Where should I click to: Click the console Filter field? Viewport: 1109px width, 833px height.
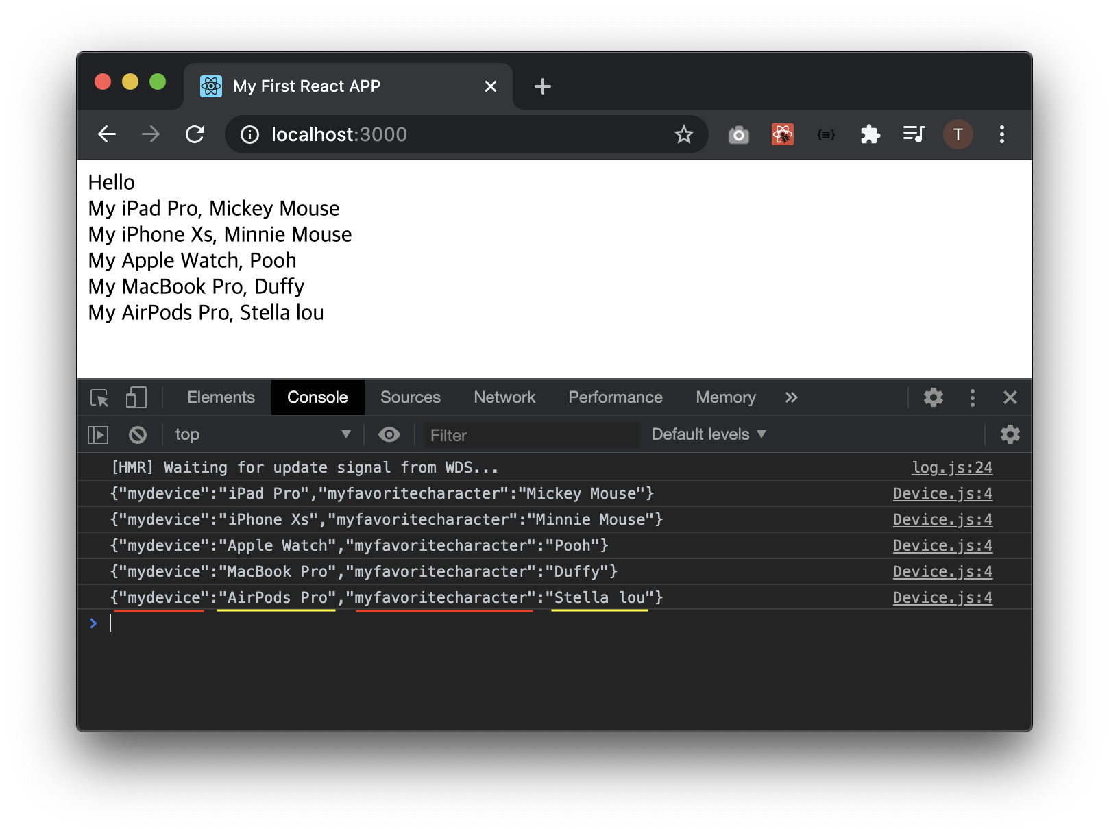coord(531,435)
